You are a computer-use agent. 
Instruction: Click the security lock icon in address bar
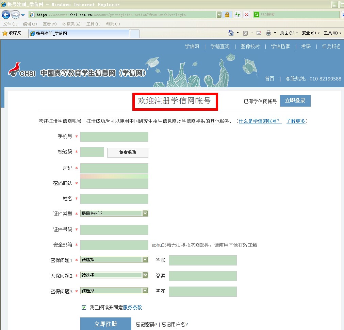pos(227,15)
